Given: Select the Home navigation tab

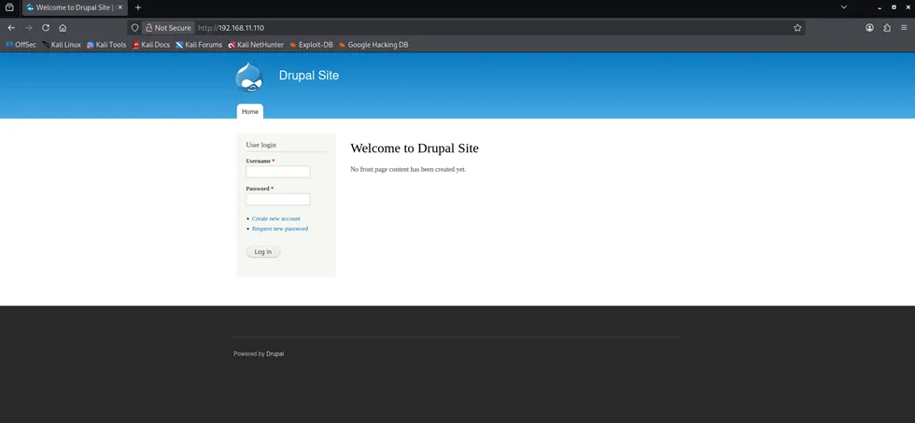Looking at the screenshot, I should click(x=250, y=111).
